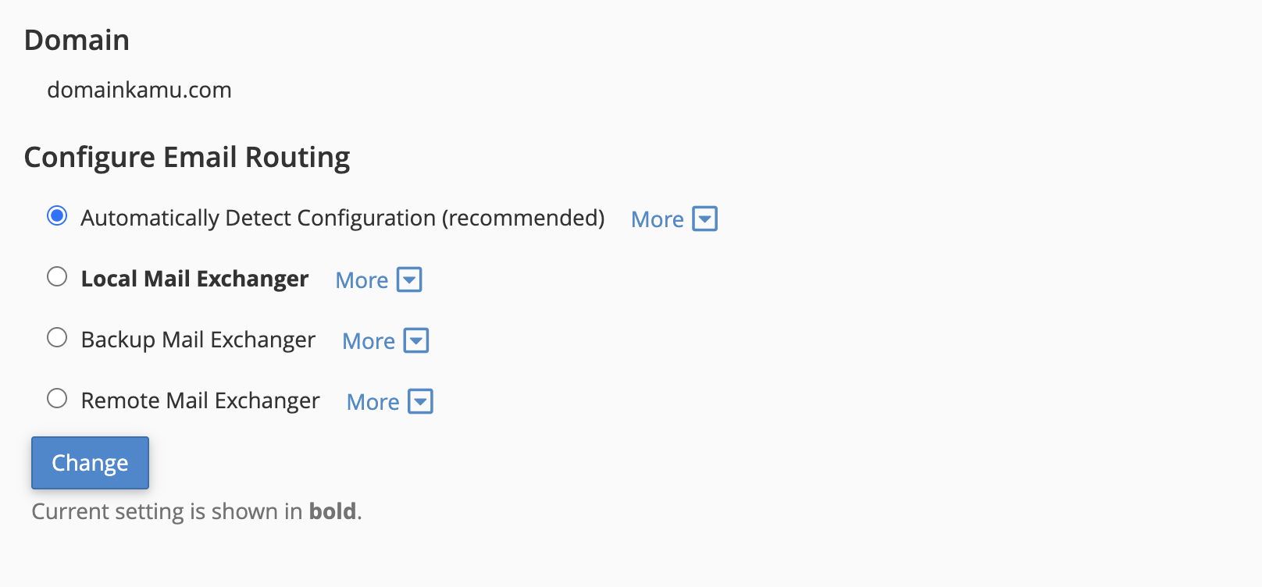Show More details link for Local Mail Exchanger
This screenshot has width=1262, height=587.
pyautogui.click(x=362, y=280)
